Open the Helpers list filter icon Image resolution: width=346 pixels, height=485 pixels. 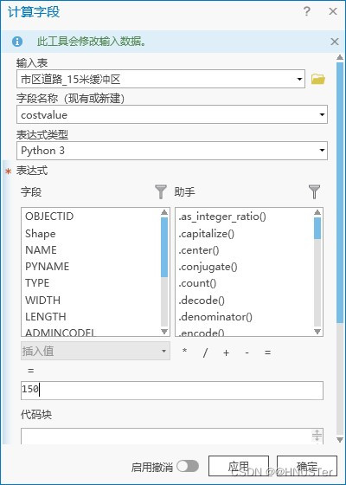(314, 191)
